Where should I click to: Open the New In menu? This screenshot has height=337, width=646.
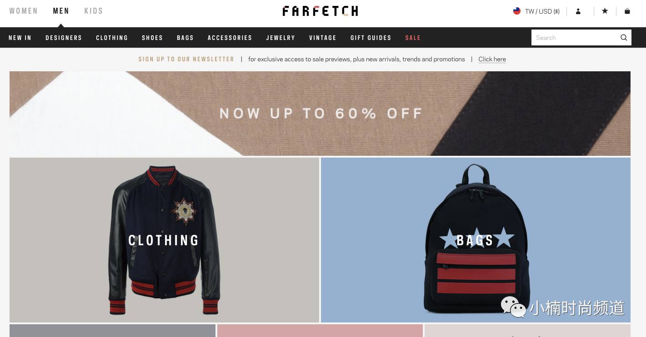click(x=20, y=38)
